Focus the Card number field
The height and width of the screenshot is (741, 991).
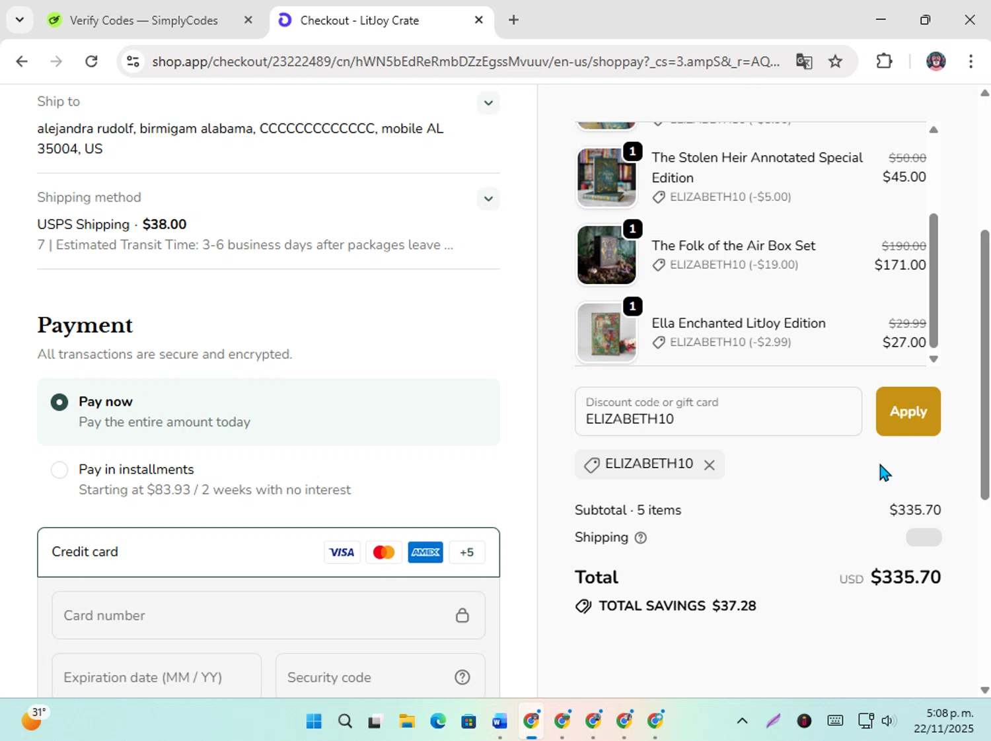[268, 616]
